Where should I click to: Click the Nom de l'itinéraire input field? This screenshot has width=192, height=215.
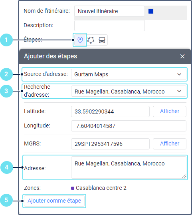(109, 11)
